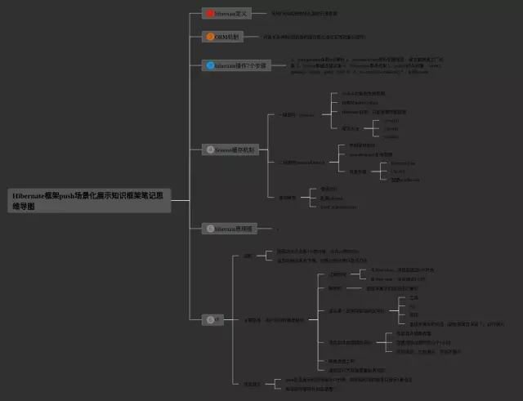
Task: Select the ORM机制 node label
Action: click(227, 37)
